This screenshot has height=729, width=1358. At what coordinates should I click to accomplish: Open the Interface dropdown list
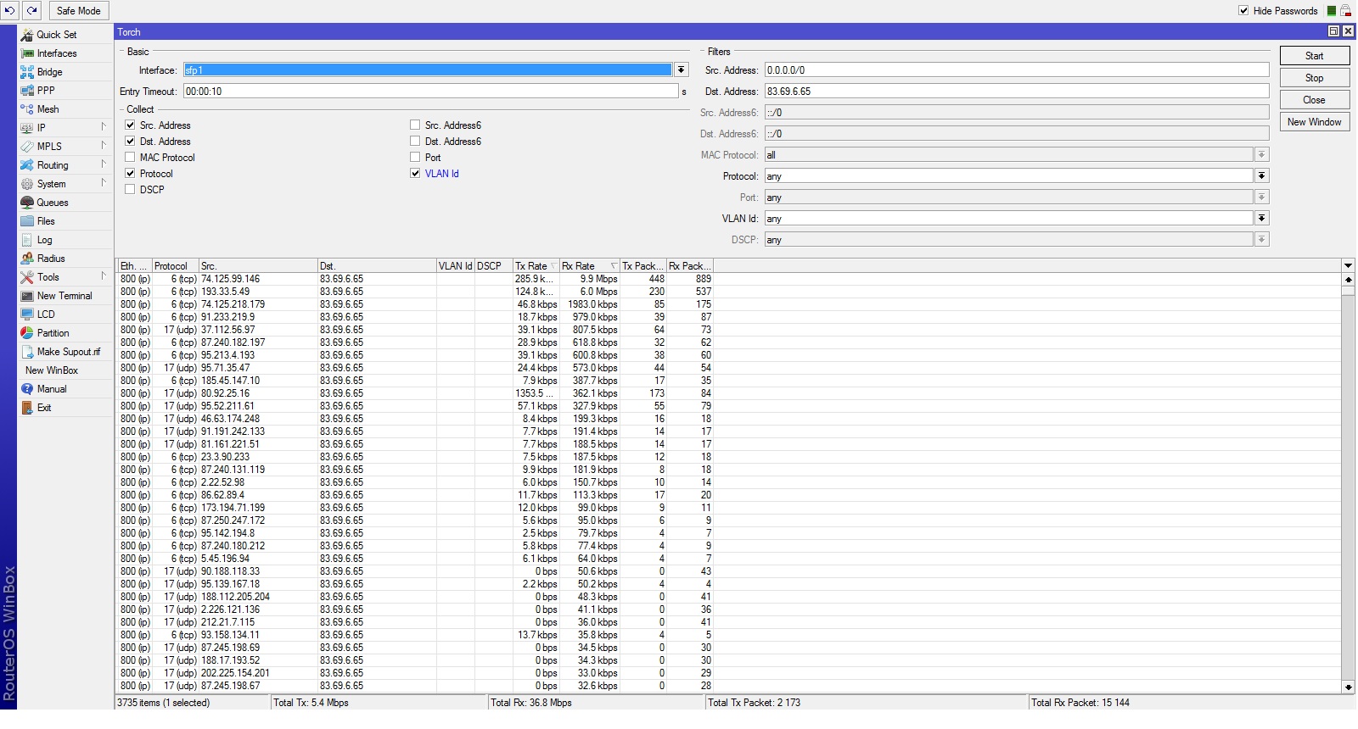point(681,70)
